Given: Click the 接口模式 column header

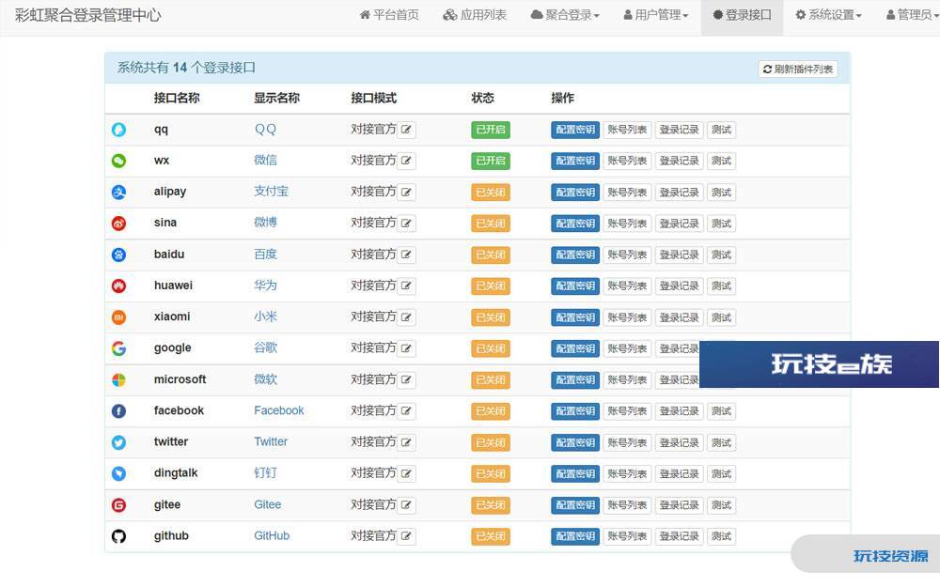Looking at the screenshot, I should [x=373, y=99].
